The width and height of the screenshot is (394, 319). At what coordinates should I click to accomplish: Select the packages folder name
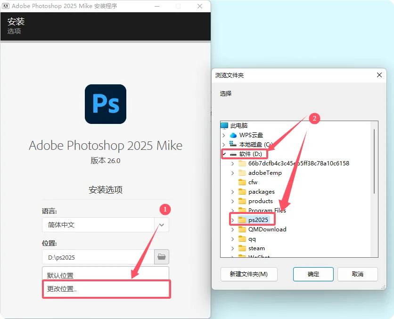coord(261,192)
